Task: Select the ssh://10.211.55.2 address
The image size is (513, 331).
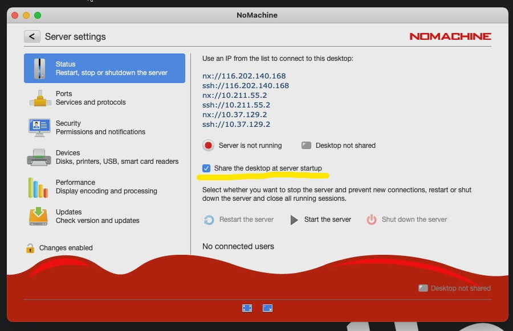Action: [236, 105]
